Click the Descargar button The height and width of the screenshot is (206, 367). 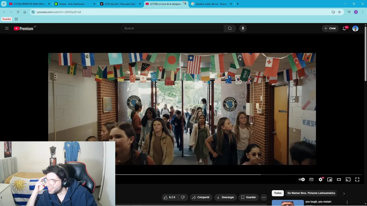point(225,197)
